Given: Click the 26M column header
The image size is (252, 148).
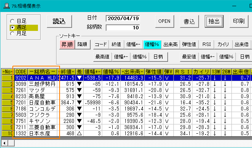Looking at the screenshot, I should click(x=226, y=72).
